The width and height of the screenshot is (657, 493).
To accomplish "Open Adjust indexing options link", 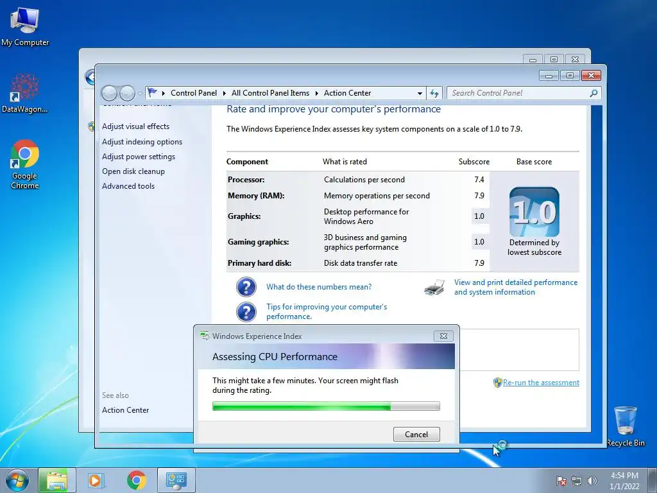I will (142, 142).
